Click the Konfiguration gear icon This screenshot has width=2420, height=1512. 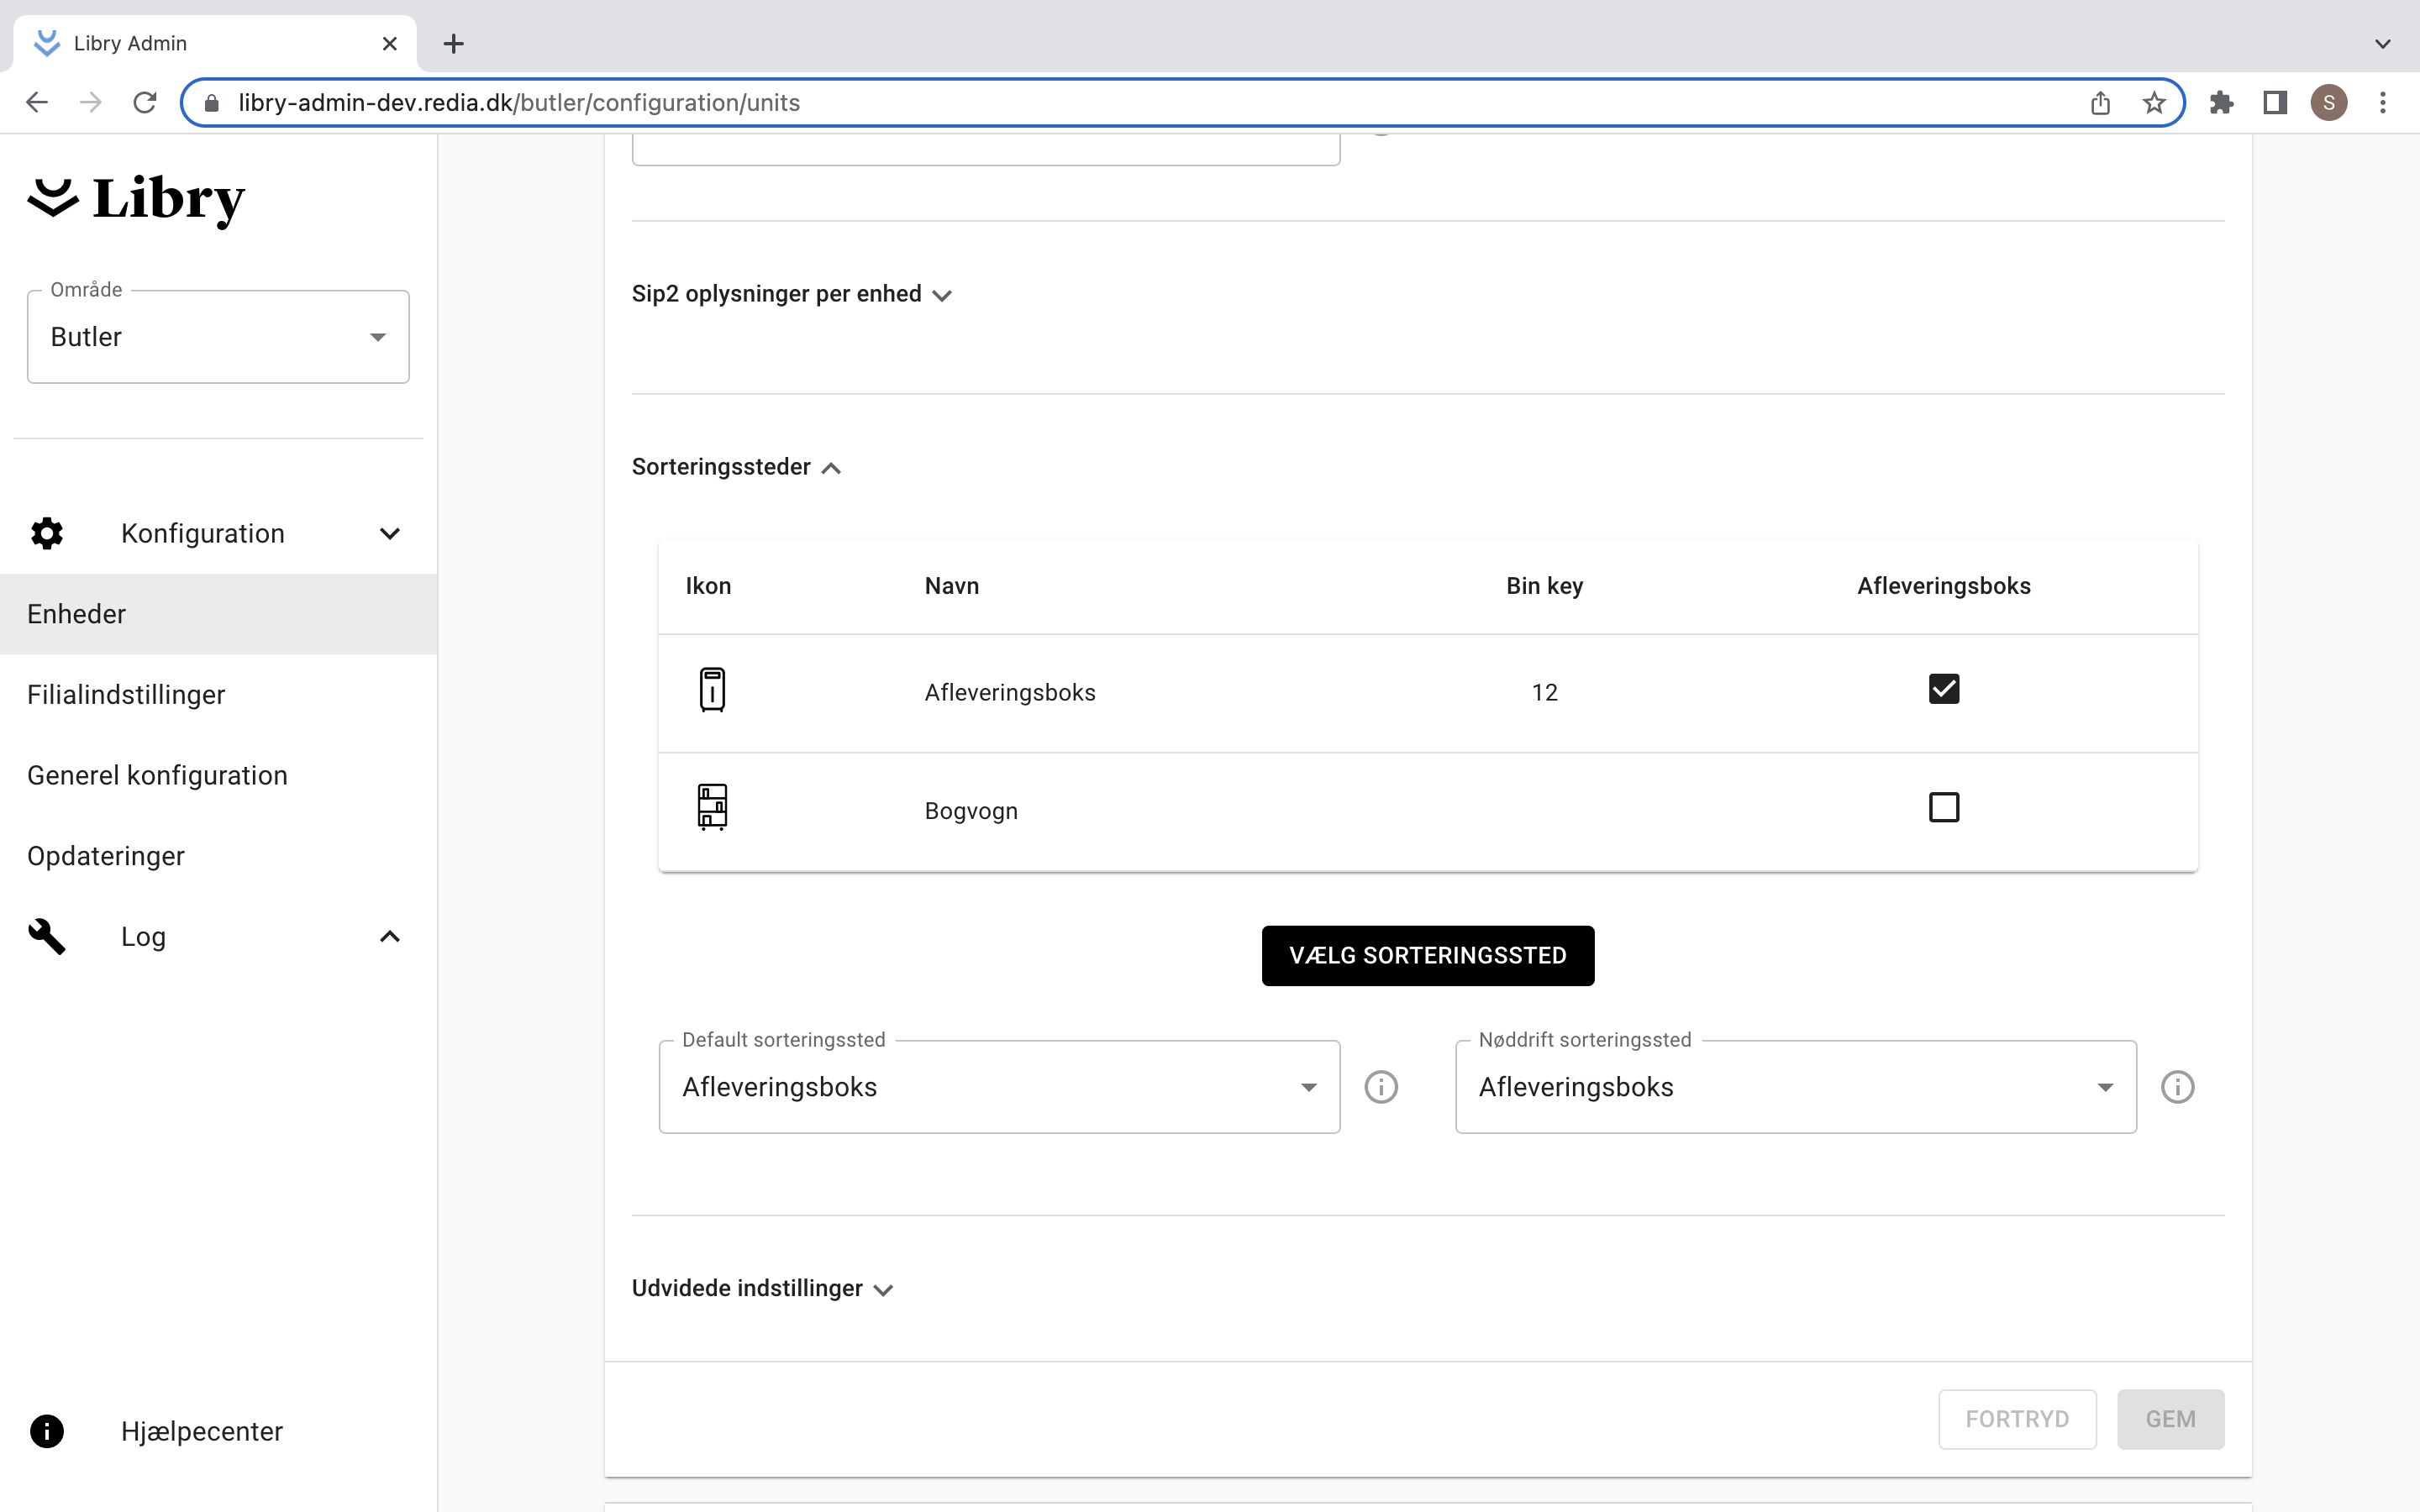46,533
